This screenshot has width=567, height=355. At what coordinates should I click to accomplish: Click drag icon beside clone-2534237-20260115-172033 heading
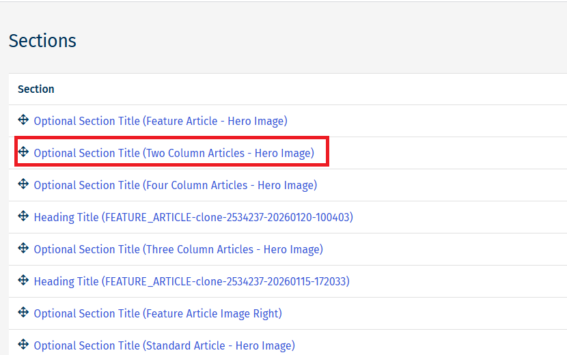23,281
